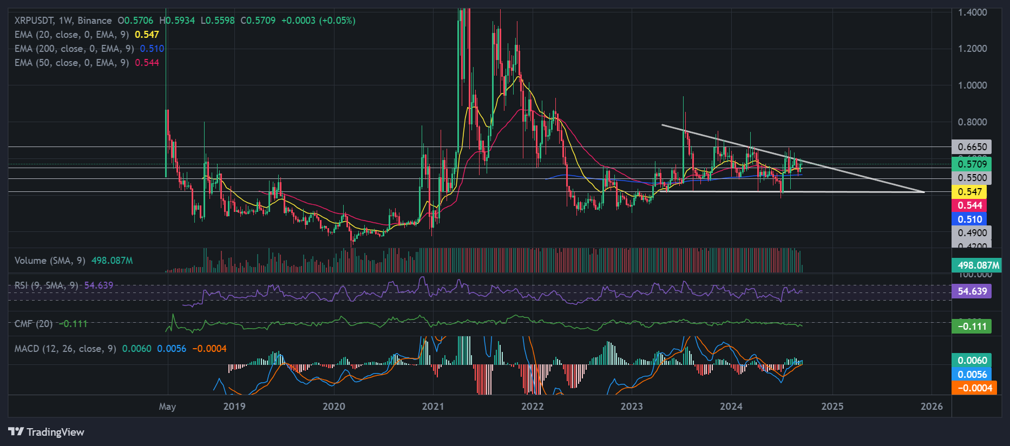The image size is (1010, 446).
Task: Click the 2024 label on time axis
Action: [x=731, y=407]
